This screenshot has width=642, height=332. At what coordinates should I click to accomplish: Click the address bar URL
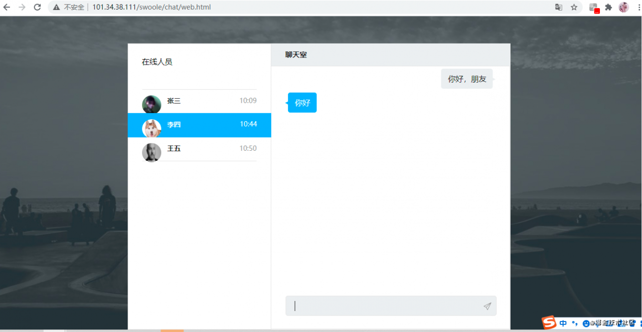[151, 7]
